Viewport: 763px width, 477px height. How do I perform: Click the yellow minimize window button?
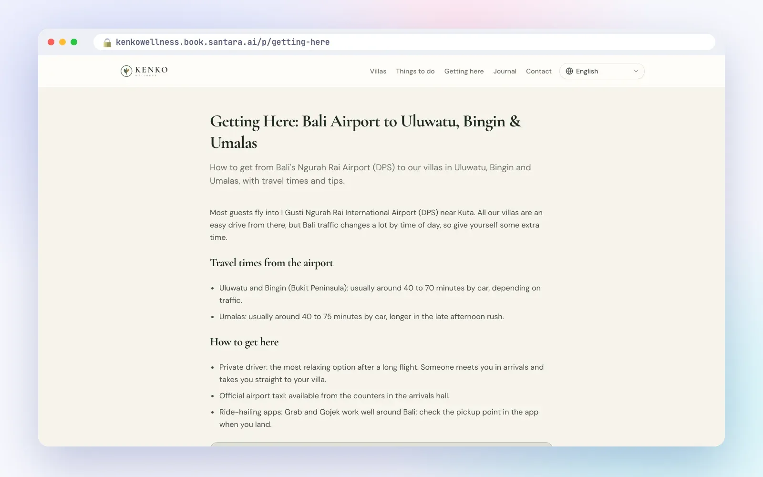[x=62, y=42]
